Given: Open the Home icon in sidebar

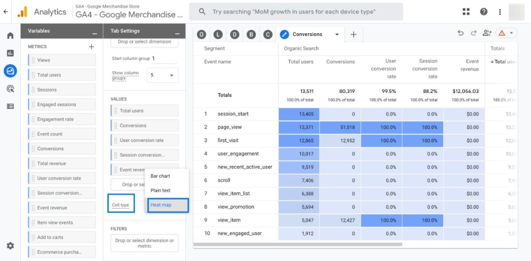Looking at the screenshot, I should click(10, 35).
